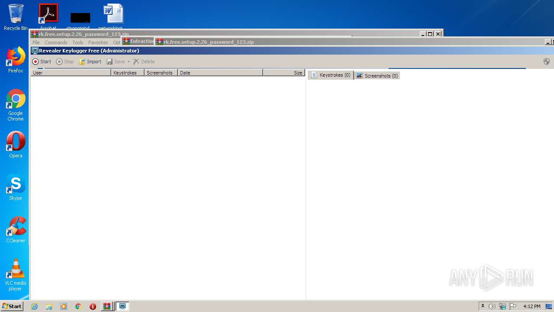This screenshot has height=312, width=554.
Task: Import a log file via Import button
Action: coord(90,62)
